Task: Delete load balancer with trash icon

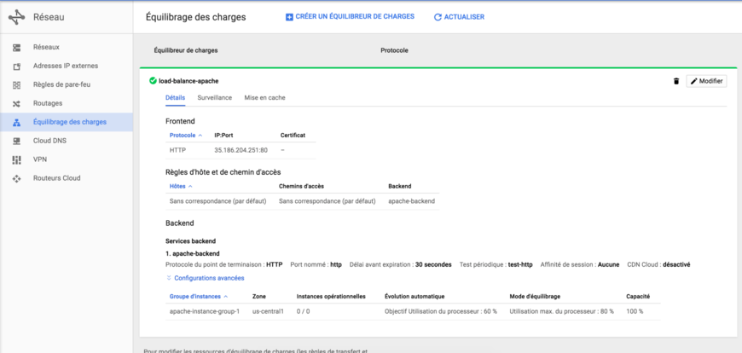Action: coord(676,81)
